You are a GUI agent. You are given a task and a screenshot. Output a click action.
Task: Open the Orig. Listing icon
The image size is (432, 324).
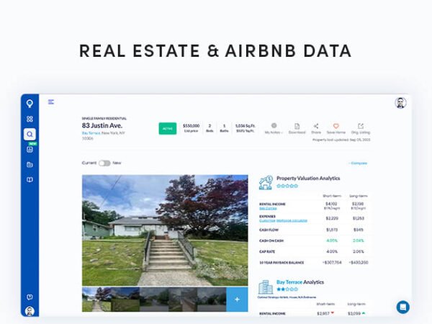(x=361, y=126)
